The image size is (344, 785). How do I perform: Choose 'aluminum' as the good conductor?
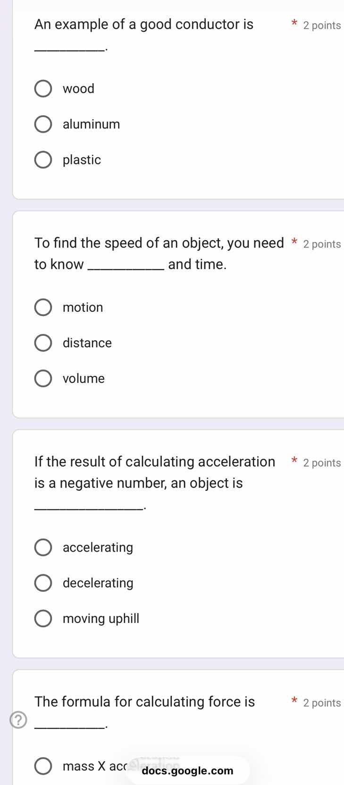tap(43, 124)
